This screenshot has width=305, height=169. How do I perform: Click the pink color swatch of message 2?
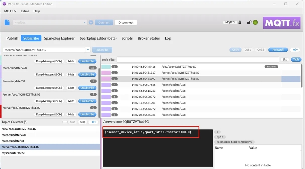106,73
